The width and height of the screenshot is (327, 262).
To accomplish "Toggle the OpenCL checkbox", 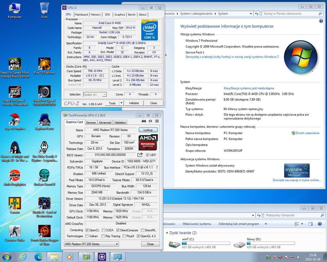I will pos(87,230).
